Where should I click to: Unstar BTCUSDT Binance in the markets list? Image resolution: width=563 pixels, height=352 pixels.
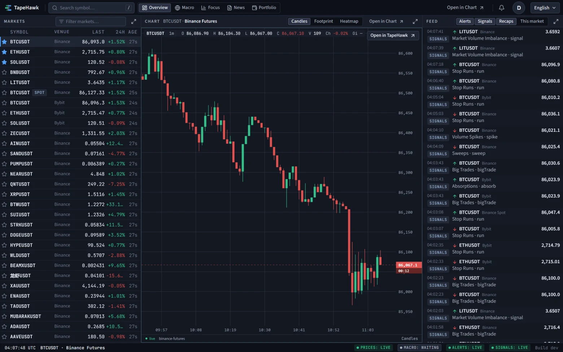click(x=4, y=42)
